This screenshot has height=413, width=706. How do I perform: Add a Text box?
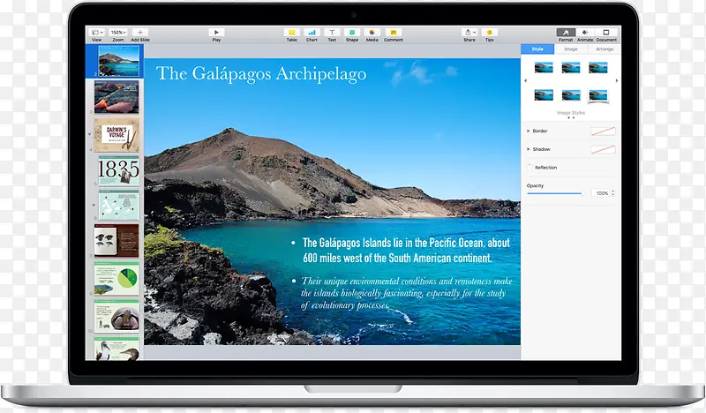coord(332,33)
